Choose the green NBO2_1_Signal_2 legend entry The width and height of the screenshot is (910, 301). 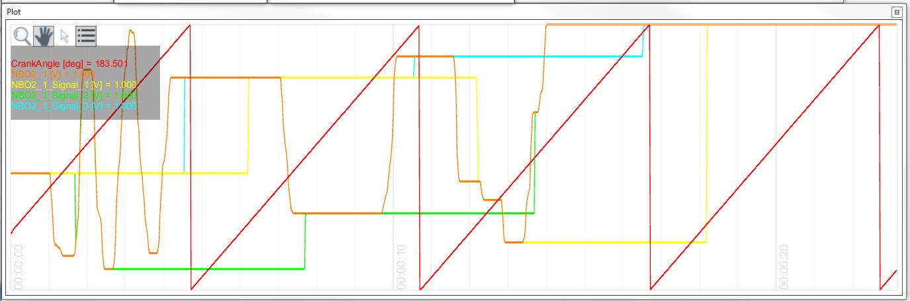click(73, 95)
